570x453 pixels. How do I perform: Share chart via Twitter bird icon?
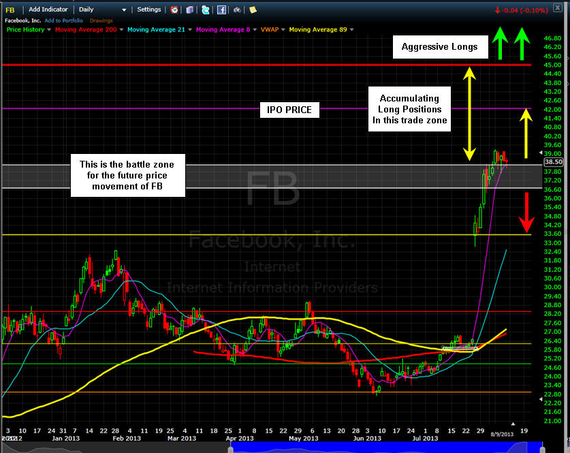206,10
